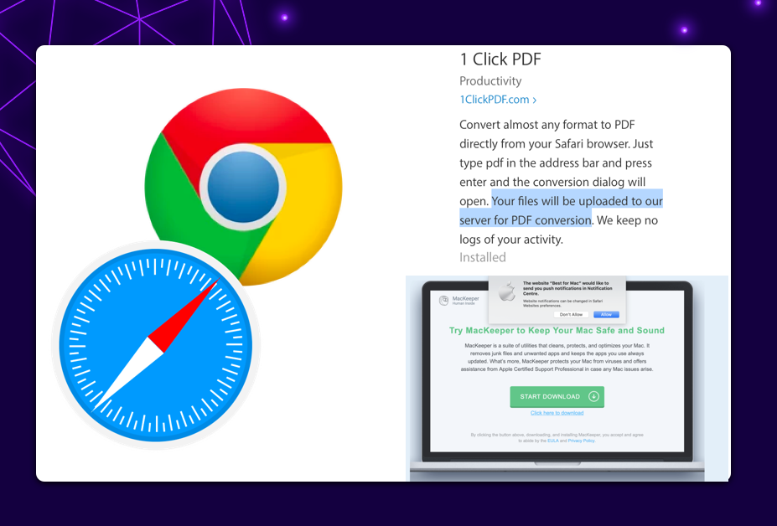Click the MacKeeper logo in the laptop screen
This screenshot has height=526, width=777.
tap(459, 300)
